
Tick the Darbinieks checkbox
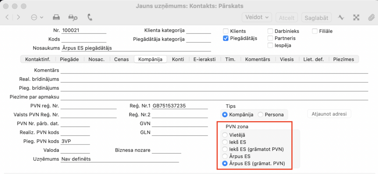click(270, 31)
